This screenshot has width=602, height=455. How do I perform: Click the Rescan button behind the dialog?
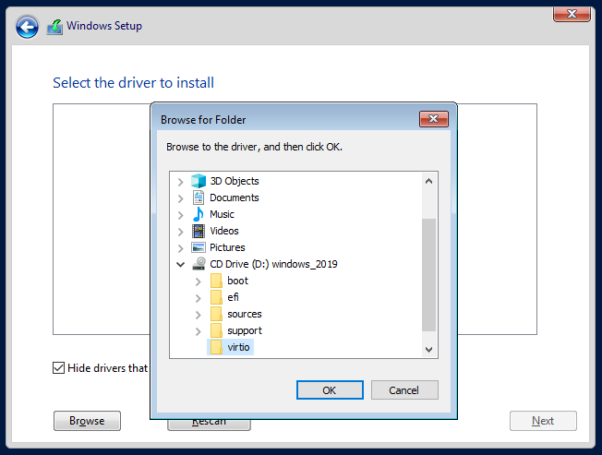pyautogui.click(x=209, y=425)
